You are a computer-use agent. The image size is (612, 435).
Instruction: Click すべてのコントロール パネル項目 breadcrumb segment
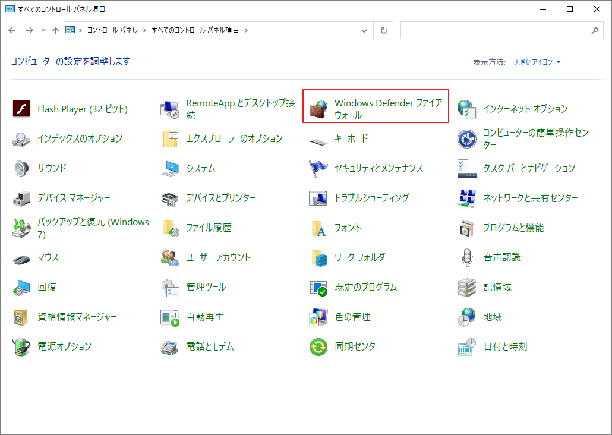[195, 30]
